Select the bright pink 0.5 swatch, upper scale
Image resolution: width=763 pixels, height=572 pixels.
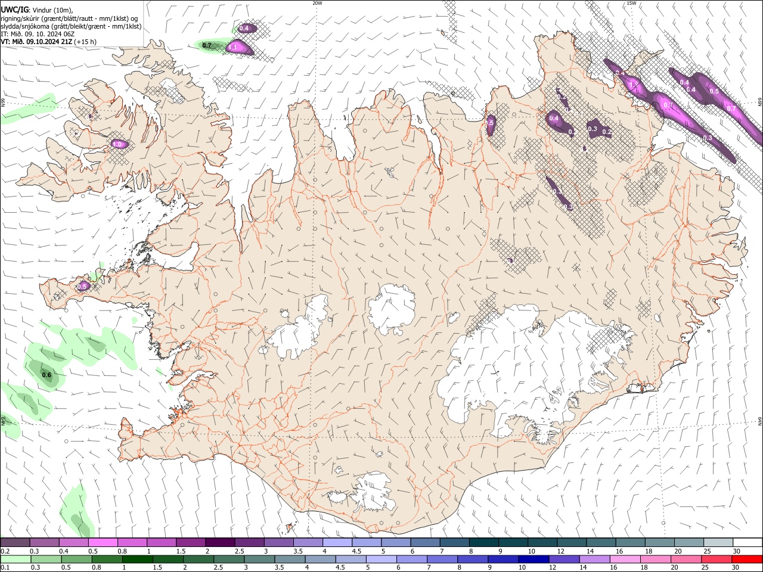[103, 542]
